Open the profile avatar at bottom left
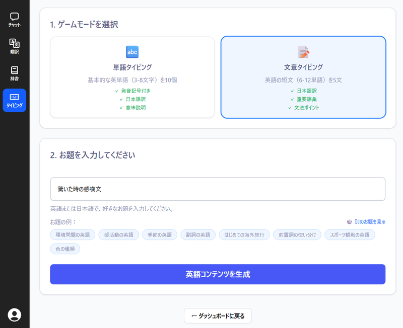 (x=15, y=314)
